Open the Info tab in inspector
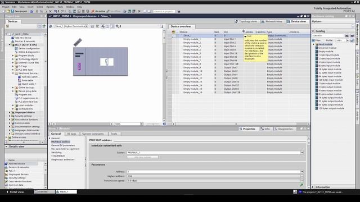360x202 pixels. 265,129
